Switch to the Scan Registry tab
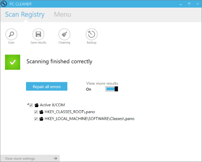 coord(25,14)
